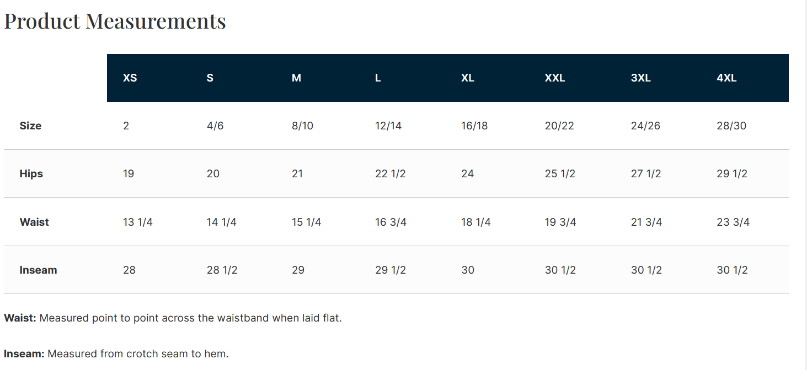The height and width of the screenshot is (370, 807).
Task: Select the S size column header
Action: (x=210, y=78)
